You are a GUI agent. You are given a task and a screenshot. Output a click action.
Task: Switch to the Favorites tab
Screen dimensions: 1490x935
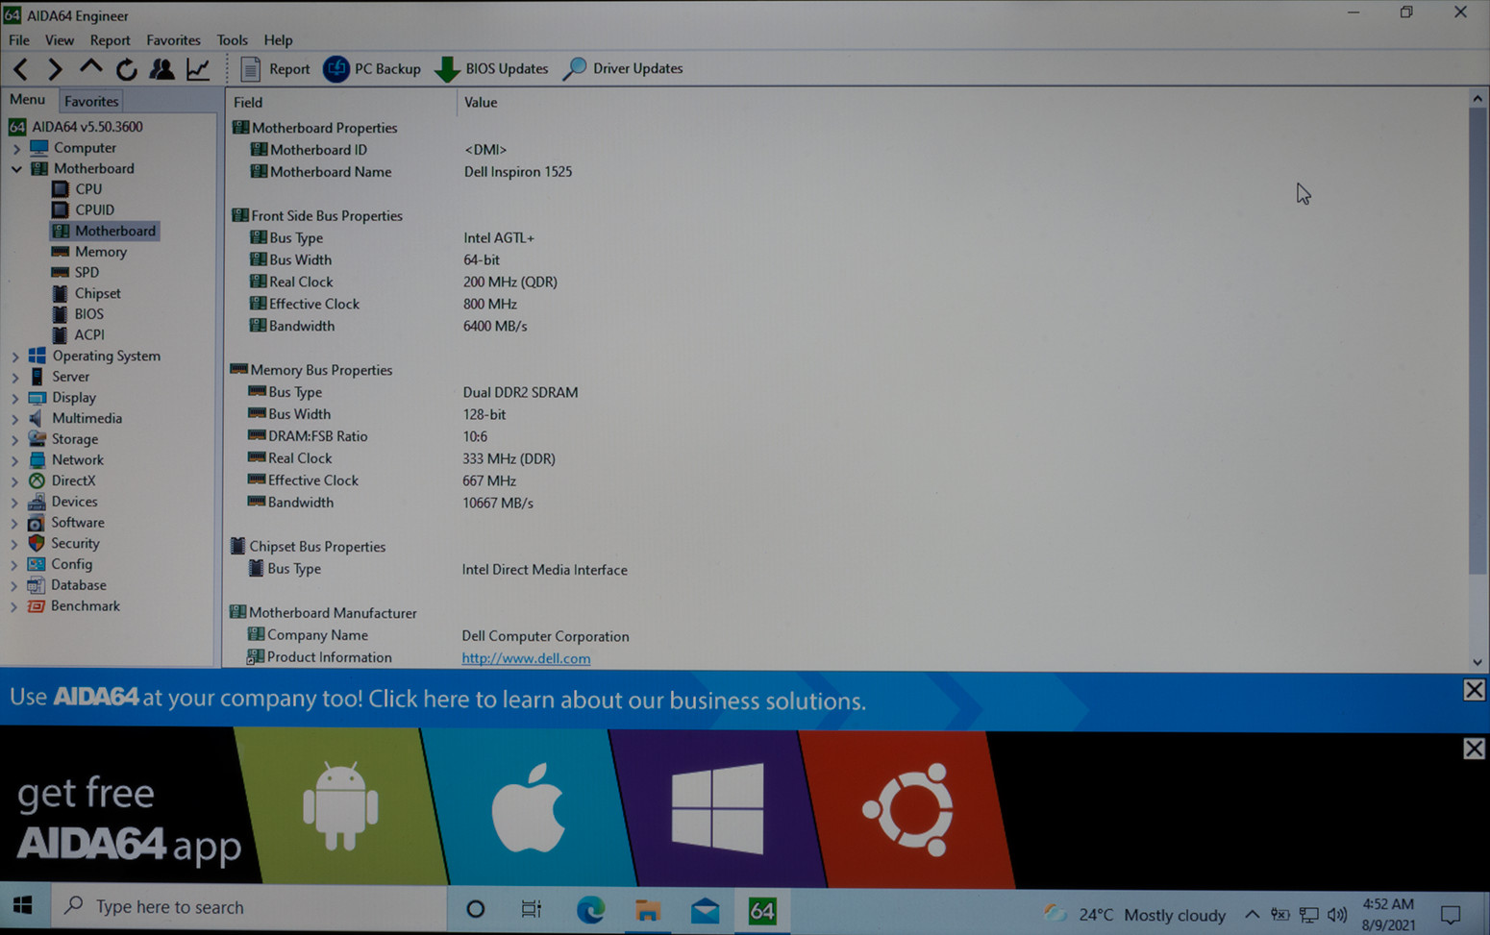91,101
